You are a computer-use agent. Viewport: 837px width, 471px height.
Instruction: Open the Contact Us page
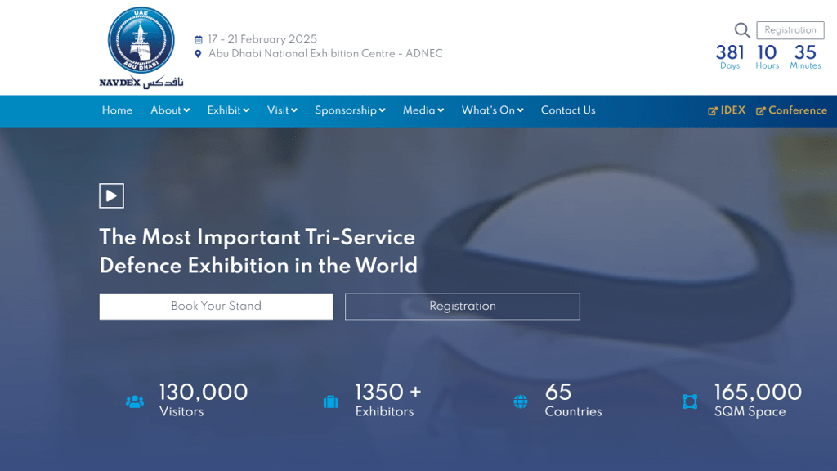point(568,110)
